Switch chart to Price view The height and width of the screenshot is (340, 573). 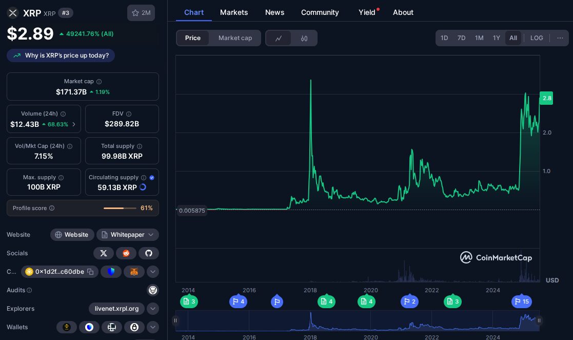pos(192,38)
